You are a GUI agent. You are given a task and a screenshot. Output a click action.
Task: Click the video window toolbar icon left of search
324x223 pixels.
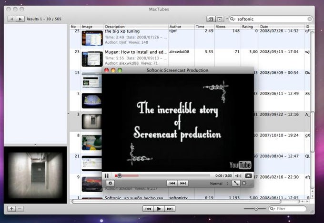coord(211,19)
